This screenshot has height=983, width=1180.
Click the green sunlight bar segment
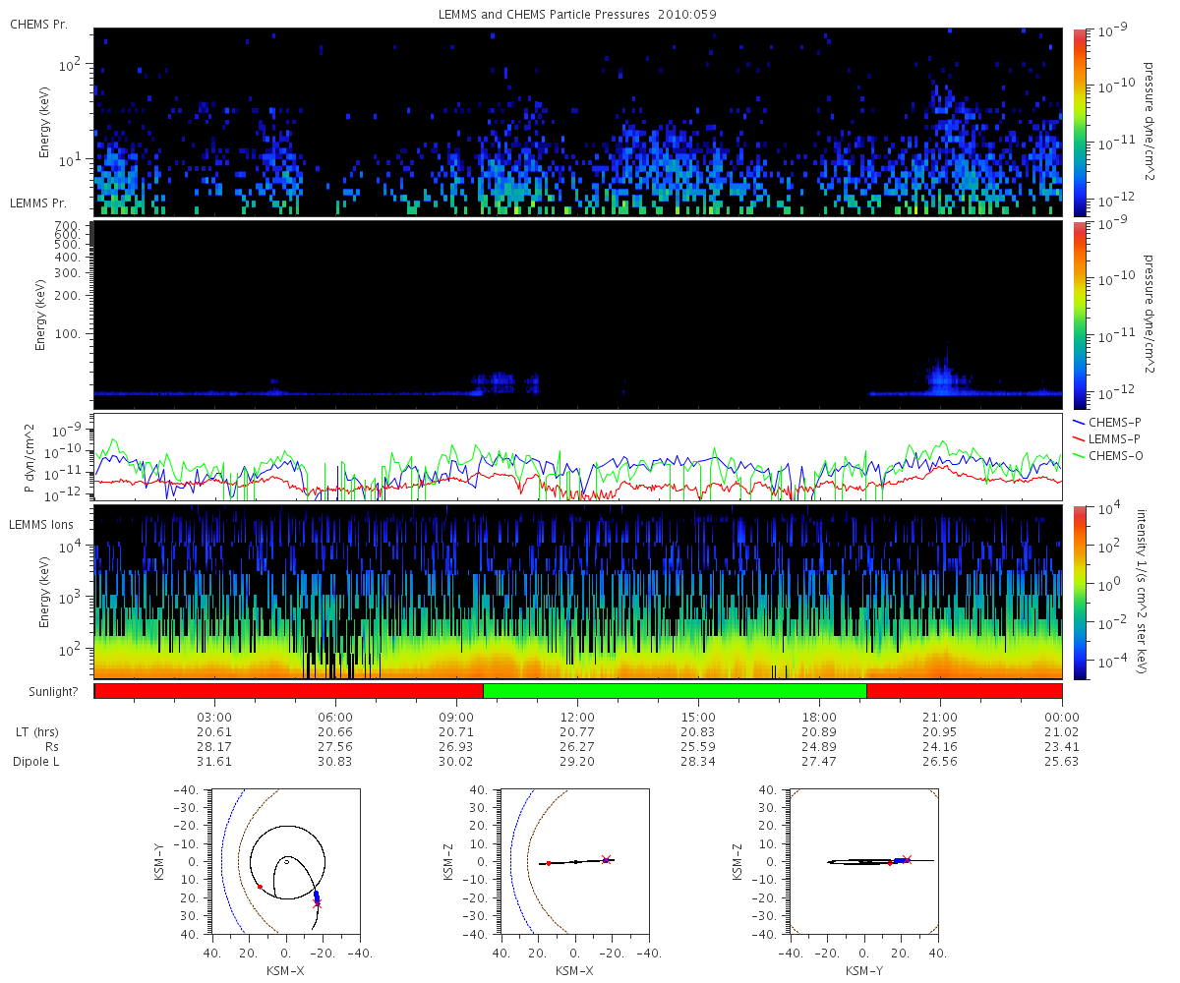675,690
